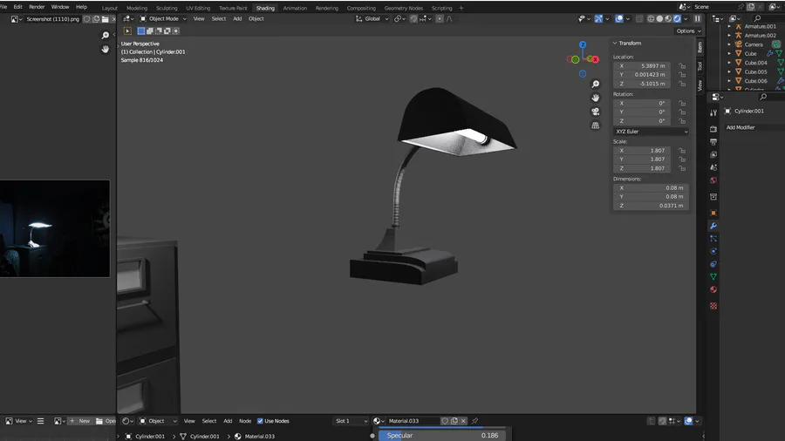The height and width of the screenshot is (441, 785).
Task: Open the Material properties tab icon
Action: click(x=713, y=289)
